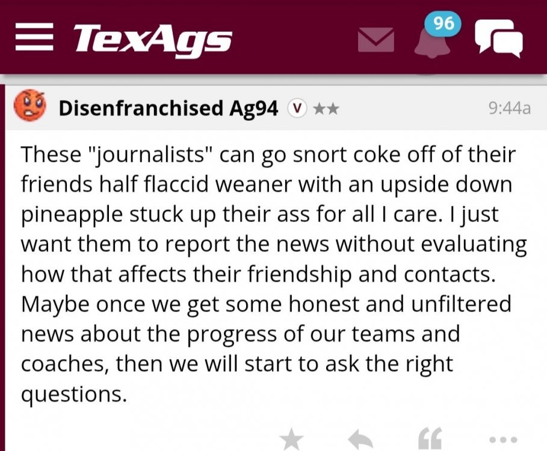This screenshot has height=451, width=547.
Task: Star this post
Action: (292, 439)
